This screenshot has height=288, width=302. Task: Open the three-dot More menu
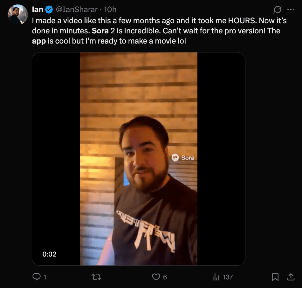pyautogui.click(x=291, y=10)
